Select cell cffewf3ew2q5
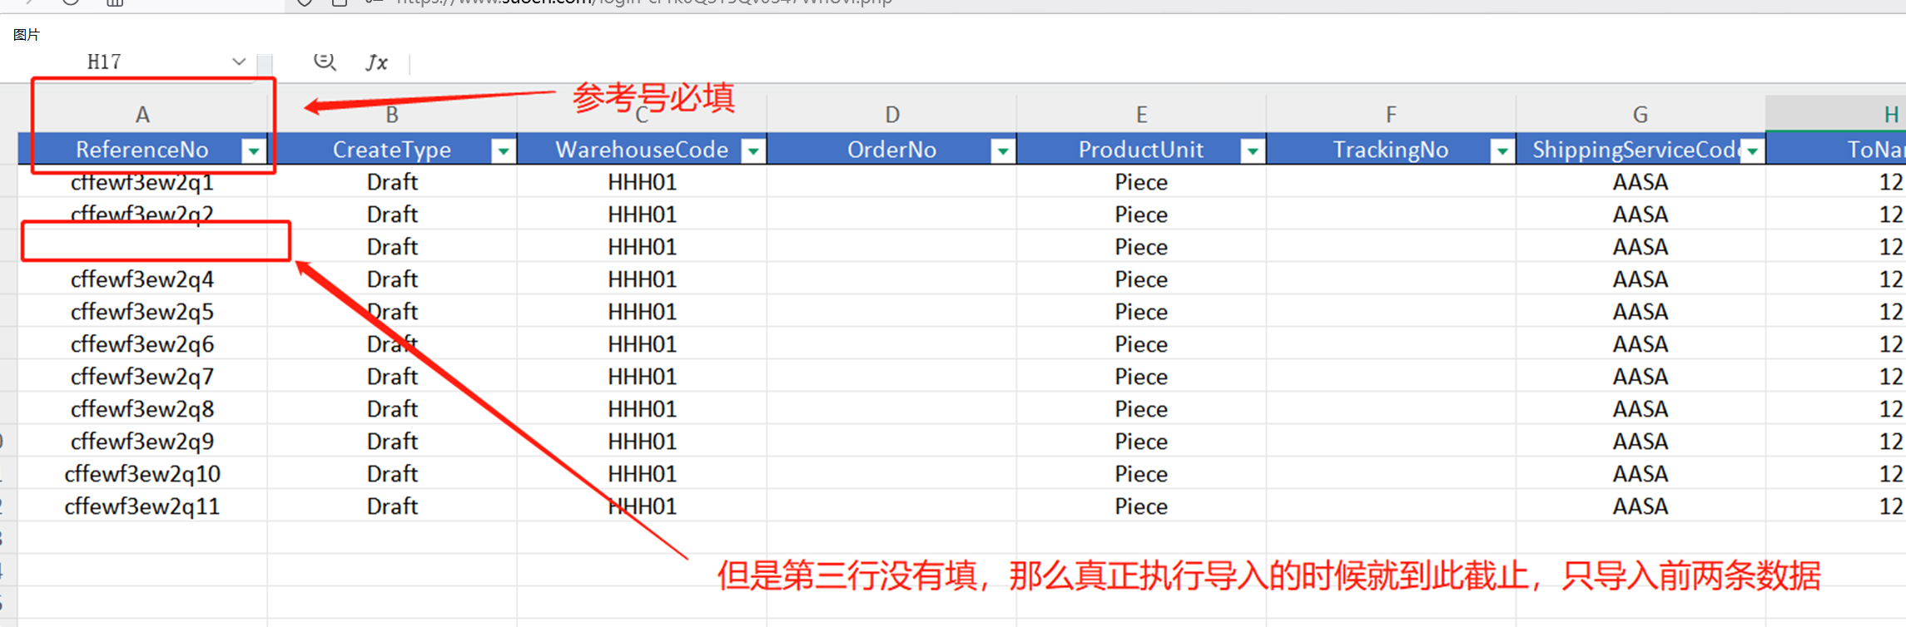The image size is (1906, 627). [142, 311]
